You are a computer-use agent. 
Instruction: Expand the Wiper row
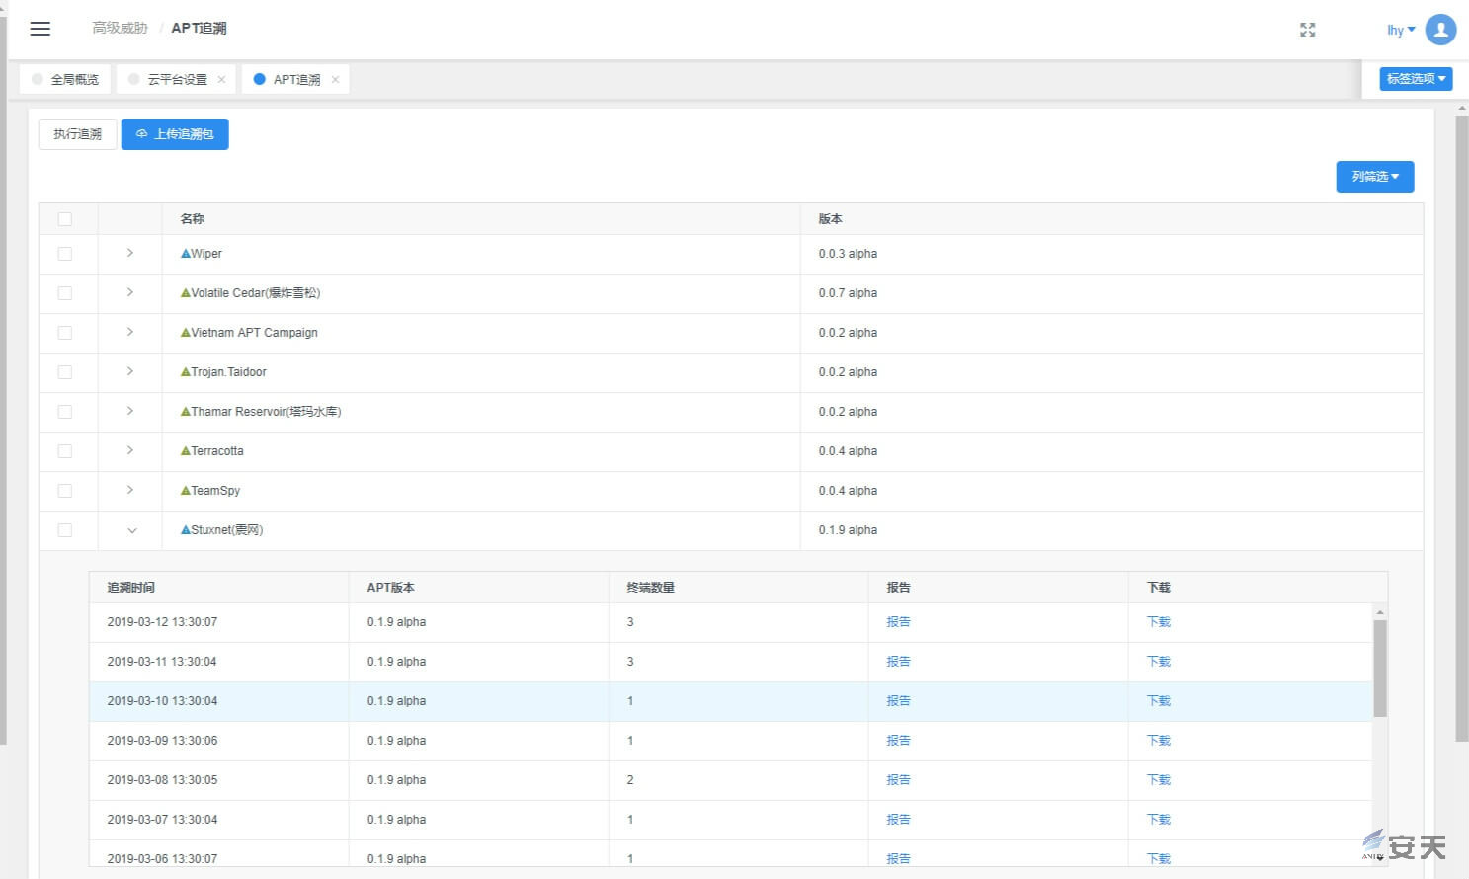click(x=130, y=254)
